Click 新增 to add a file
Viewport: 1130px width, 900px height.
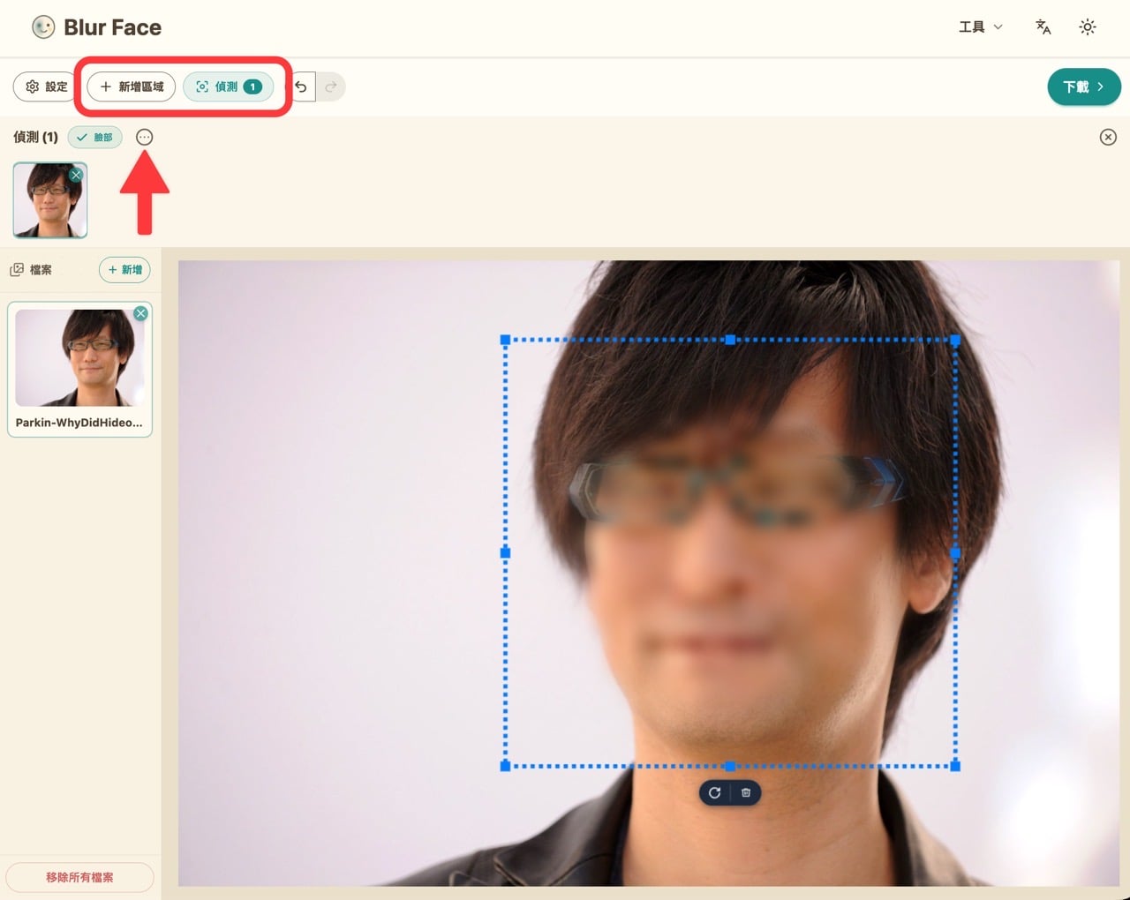point(124,270)
